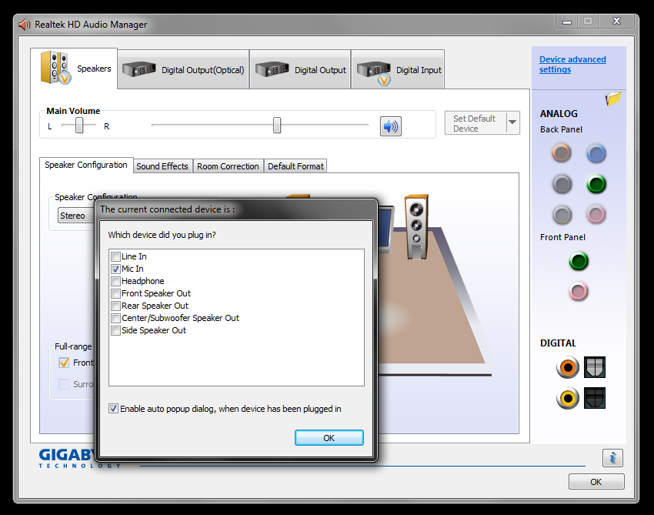Image resolution: width=654 pixels, height=515 pixels.
Task: Open the Stereo speaker configuration combo box
Action: 76,216
